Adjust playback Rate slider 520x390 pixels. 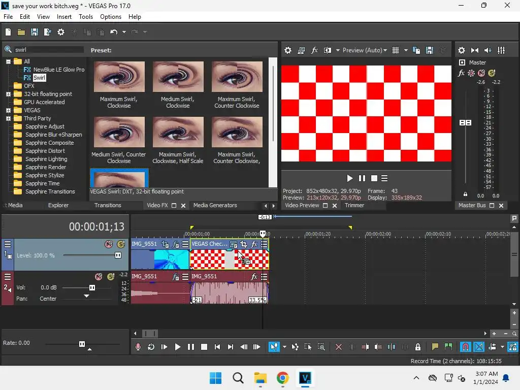(82, 344)
